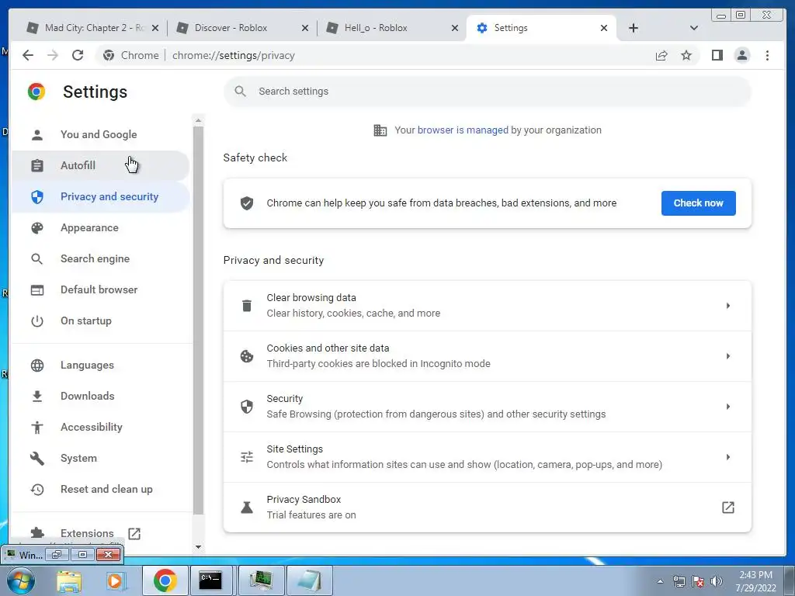
Task: Close the Hell_o - Roblox tab
Action: [455, 28]
